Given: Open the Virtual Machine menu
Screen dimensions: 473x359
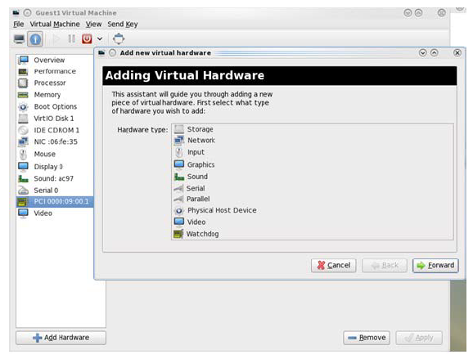Looking at the screenshot, I should coord(55,24).
